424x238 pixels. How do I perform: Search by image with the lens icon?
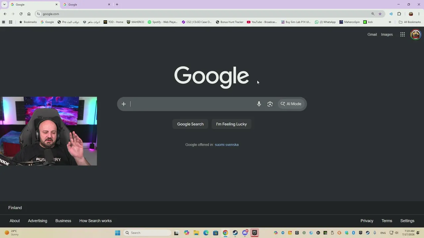270,104
